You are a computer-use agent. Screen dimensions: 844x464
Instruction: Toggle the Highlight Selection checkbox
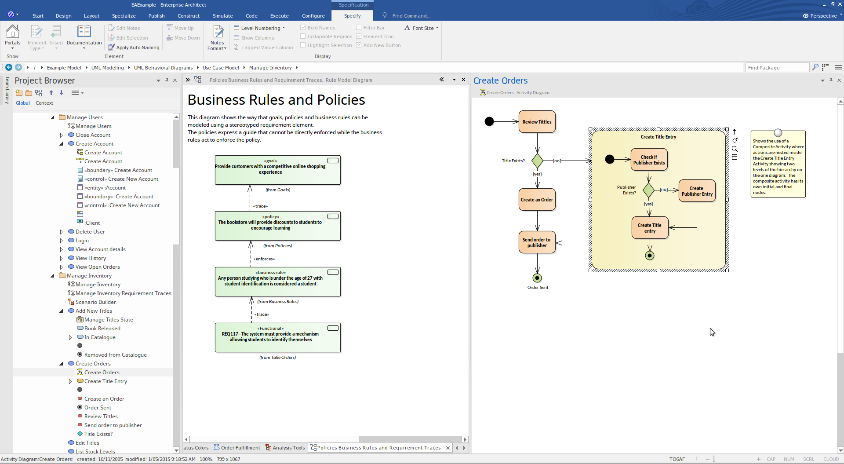(x=303, y=45)
